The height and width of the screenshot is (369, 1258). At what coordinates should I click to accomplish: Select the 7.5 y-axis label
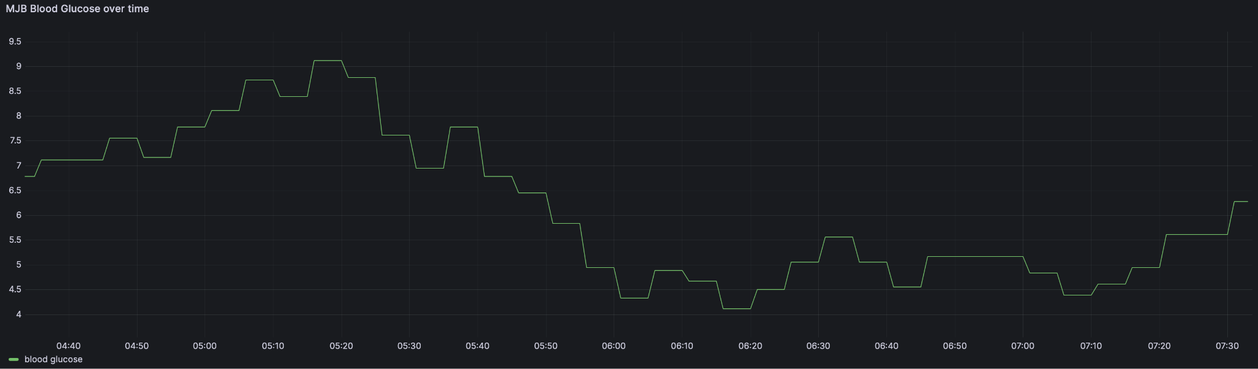[x=15, y=141]
